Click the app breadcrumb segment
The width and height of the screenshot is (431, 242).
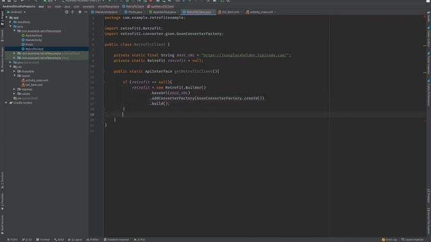pos(41,6)
